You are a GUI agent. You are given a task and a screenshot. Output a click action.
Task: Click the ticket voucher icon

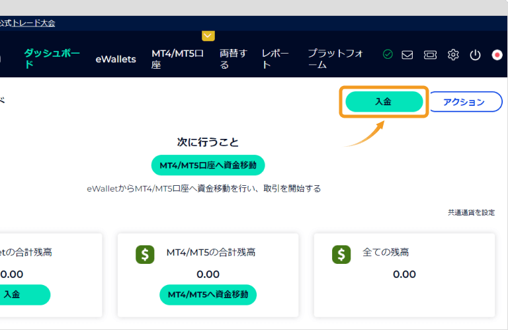pyautogui.click(x=430, y=55)
